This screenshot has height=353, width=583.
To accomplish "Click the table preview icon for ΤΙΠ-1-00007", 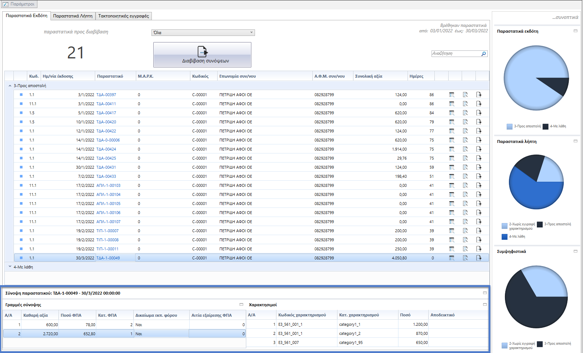I will [x=452, y=231].
